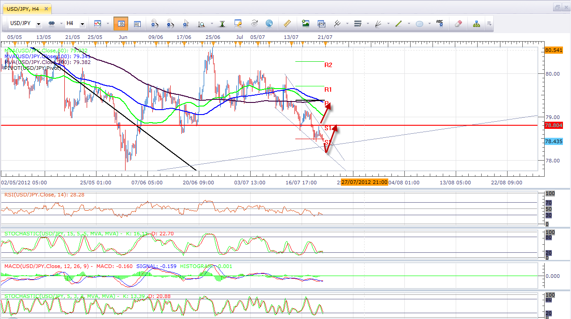Select the fan lines drawing tool
Screen dimensions: 571x319
click(378, 23)
